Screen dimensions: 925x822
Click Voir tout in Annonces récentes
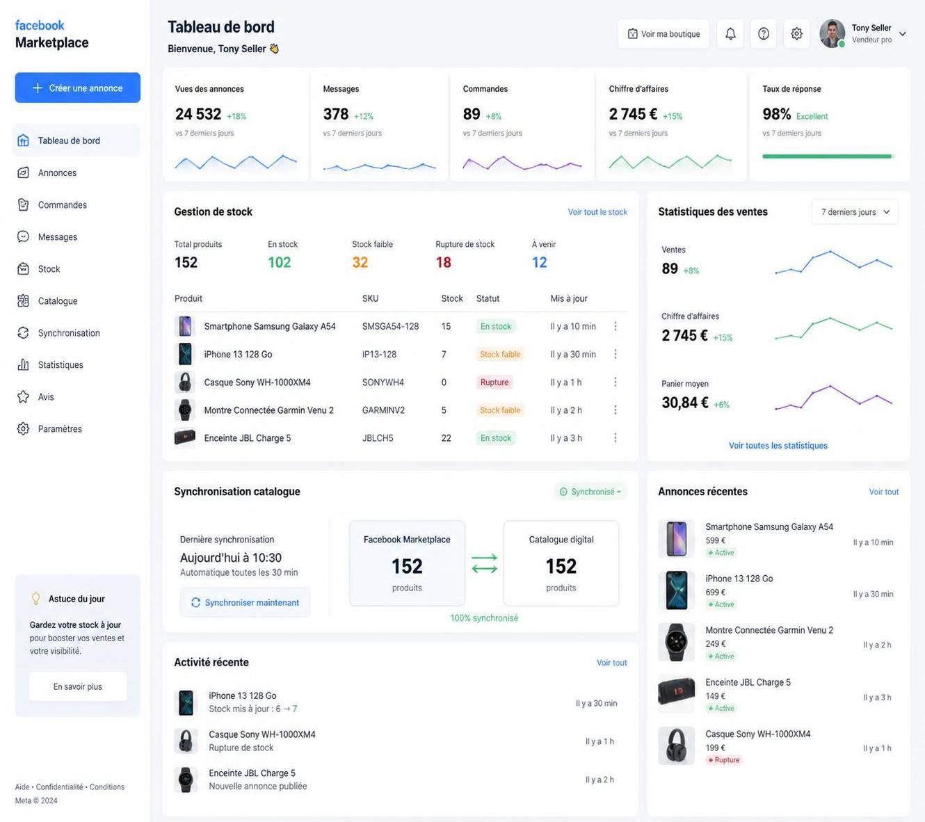click(884, 492)
